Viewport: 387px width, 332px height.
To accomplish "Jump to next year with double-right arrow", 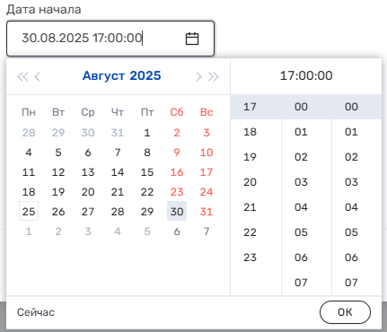I will 214,76.
